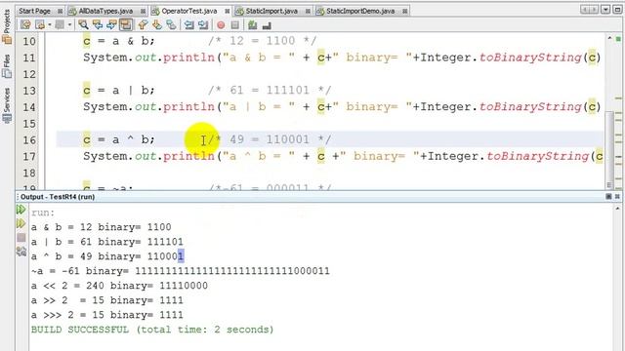
Task: Click the Previous Bookmark icon
Action: click(143, 25)
